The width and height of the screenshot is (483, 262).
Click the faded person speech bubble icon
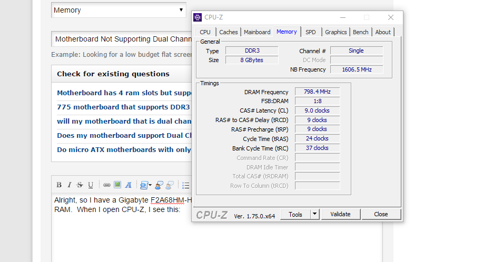tap(170, 185)
